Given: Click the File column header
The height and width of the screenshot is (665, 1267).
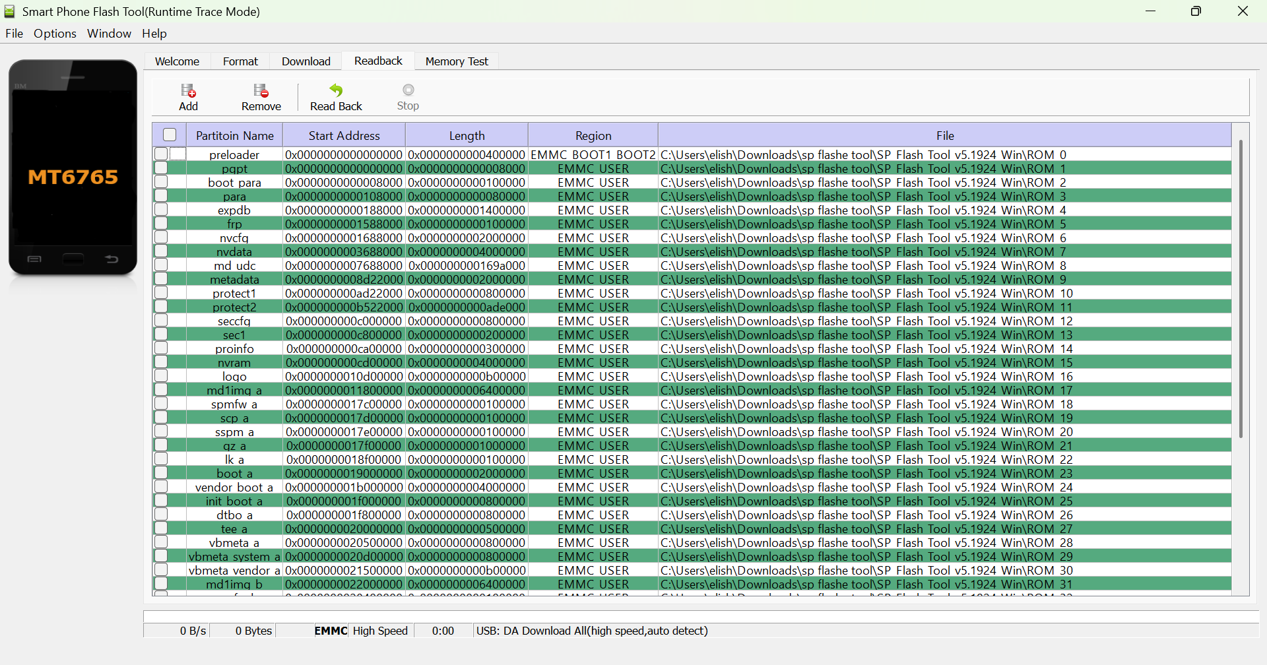Looking at the screenshot, I should tap(945, 135).
